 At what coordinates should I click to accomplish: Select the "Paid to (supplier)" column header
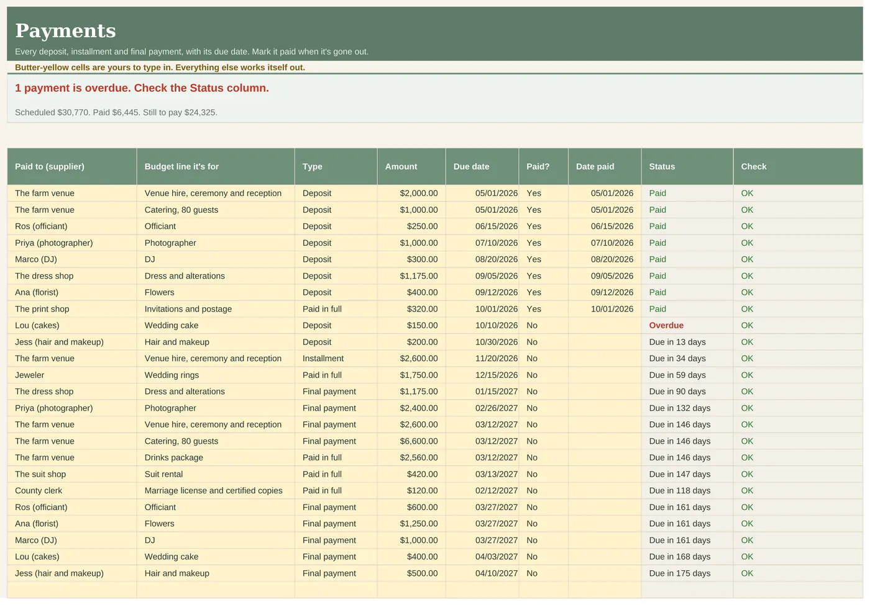pos(72,166)
